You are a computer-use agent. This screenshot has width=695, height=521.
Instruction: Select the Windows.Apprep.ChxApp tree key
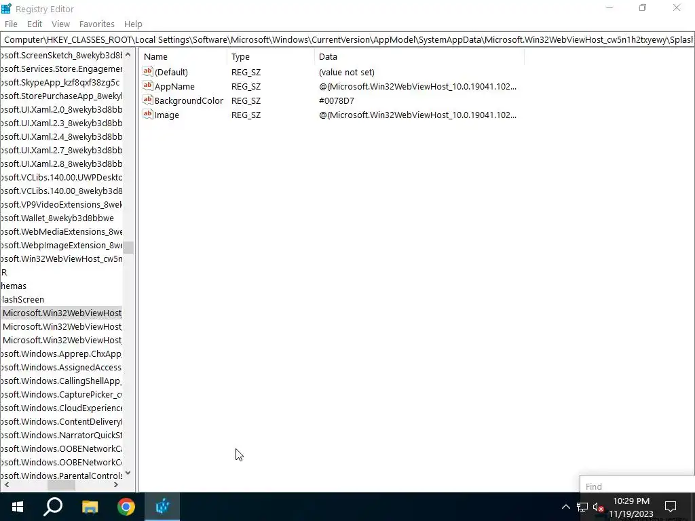click(x=61, y=353)
